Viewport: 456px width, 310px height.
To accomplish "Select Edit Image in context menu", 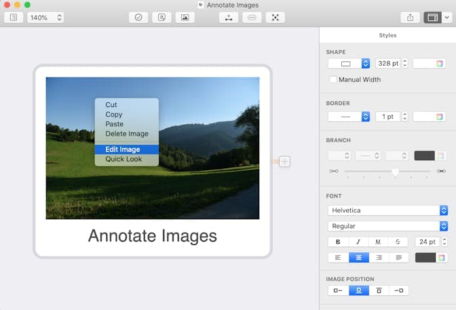I will pyautogui.click(x=127, y=149).
